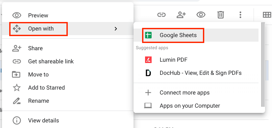Choose Apps on your Computer option
The height and width of the screenshot is (128, 272).
196,106
